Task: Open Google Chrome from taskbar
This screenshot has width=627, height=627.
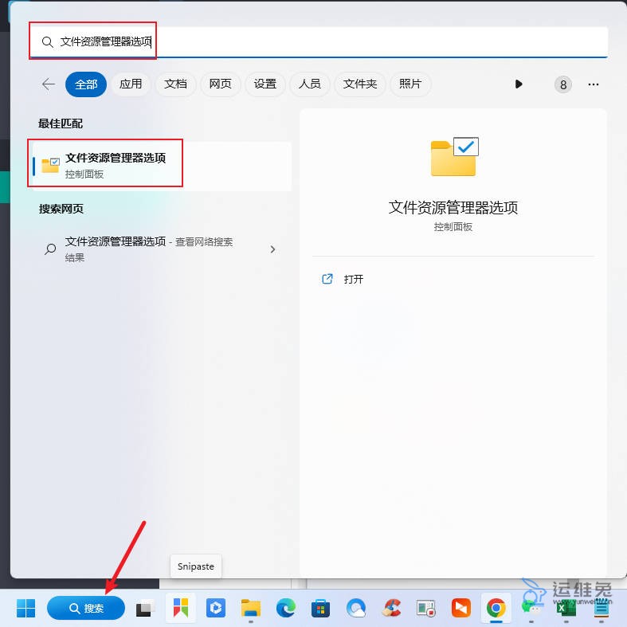Action: coord(496,608)
